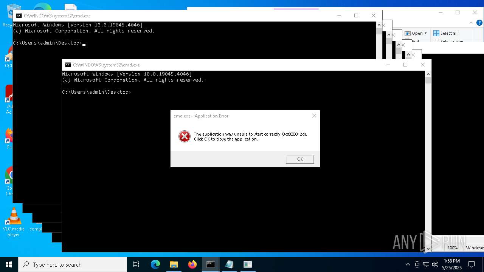Open the Windows Start menu
Viewport: 484px width, 272px height.
(9, 264)
